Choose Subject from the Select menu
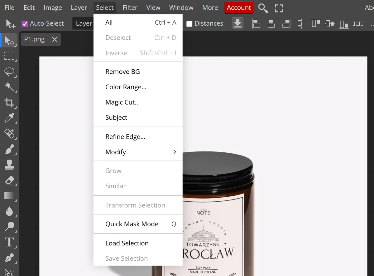This screenshot has height=276, width=374. tap(138, 118)
